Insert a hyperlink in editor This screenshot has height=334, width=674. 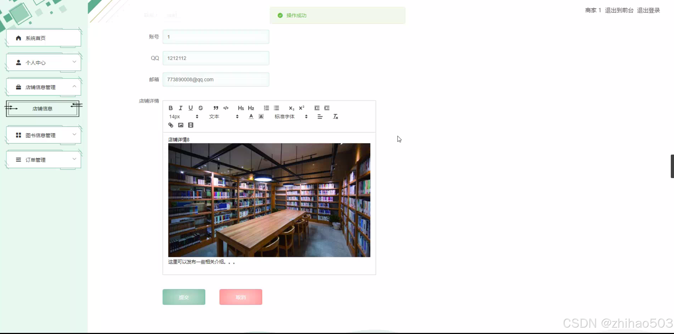171,125
